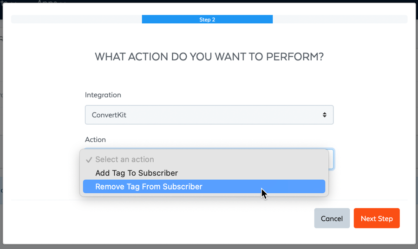Click the orange Next Step button
This screenshot has height=249, width=418.
point(376,218)
